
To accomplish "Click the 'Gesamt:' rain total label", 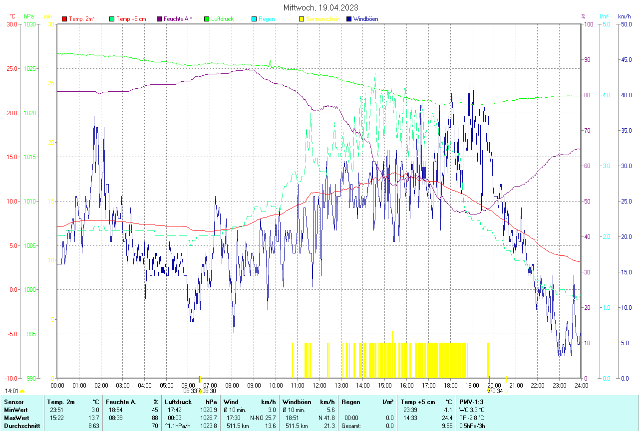I will (351, 426).
